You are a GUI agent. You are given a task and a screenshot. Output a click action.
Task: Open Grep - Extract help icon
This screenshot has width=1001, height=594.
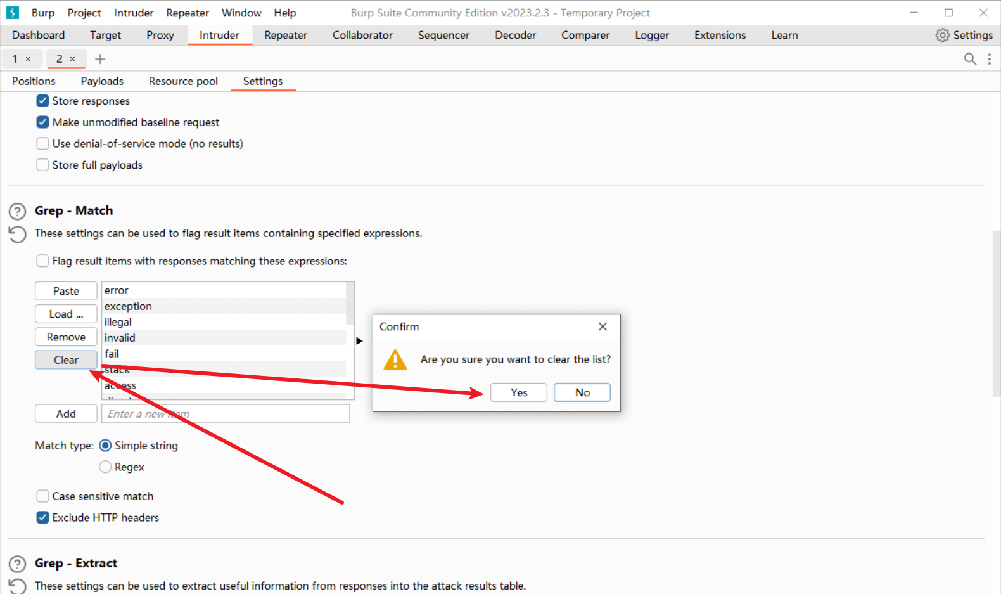pyautogui.click(x=18, y=564)
